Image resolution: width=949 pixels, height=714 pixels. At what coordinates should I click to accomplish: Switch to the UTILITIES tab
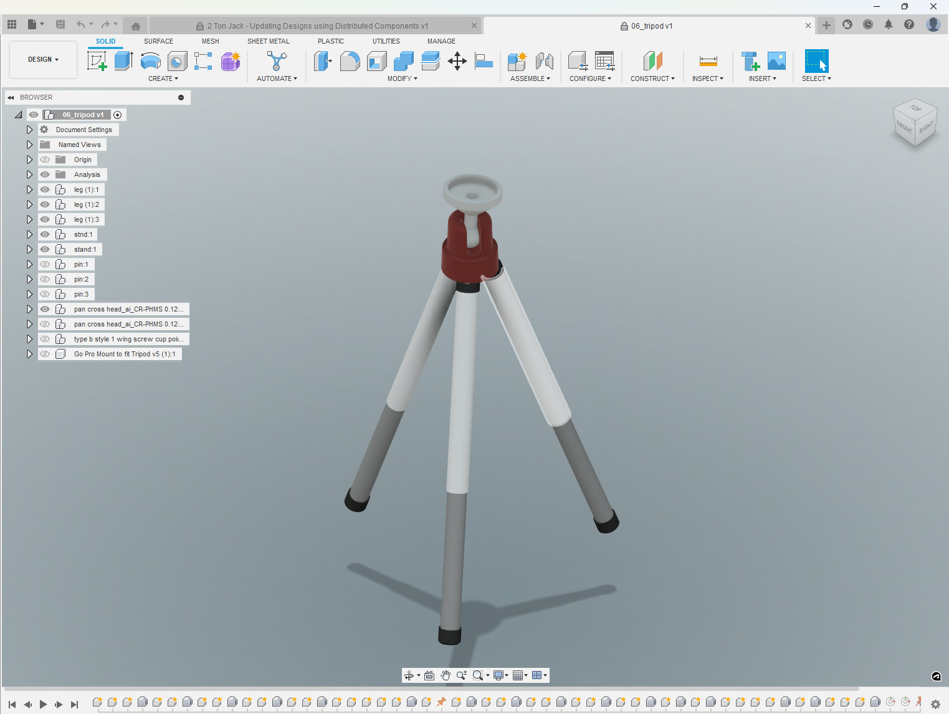pyautogui.click(x=386, y=41)
